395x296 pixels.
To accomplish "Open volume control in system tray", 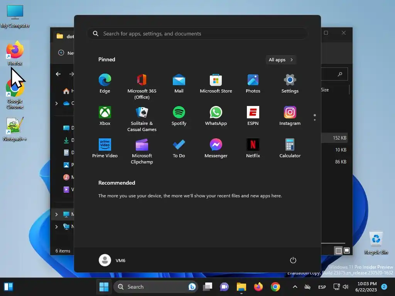I will (x=346, y=287).
